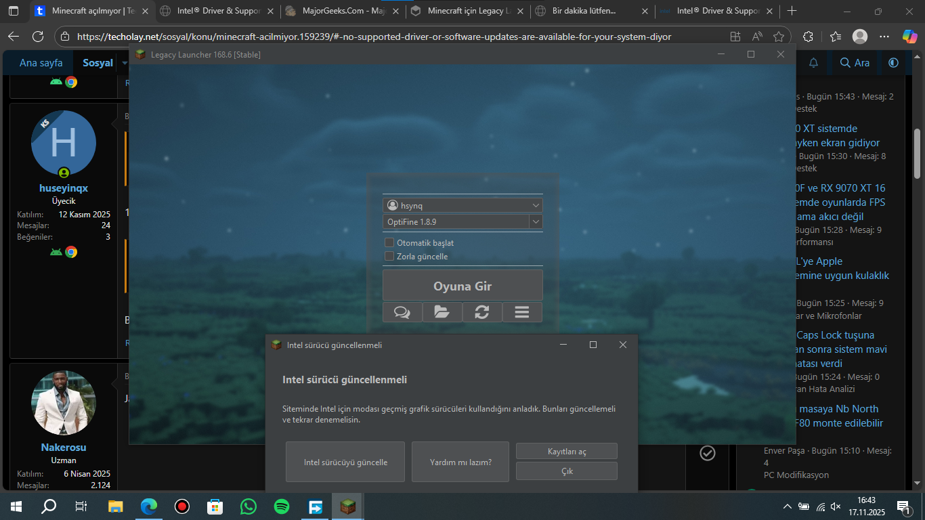
Task: Enable the Zorla güncelle checkbox
Action: point(389,256)
